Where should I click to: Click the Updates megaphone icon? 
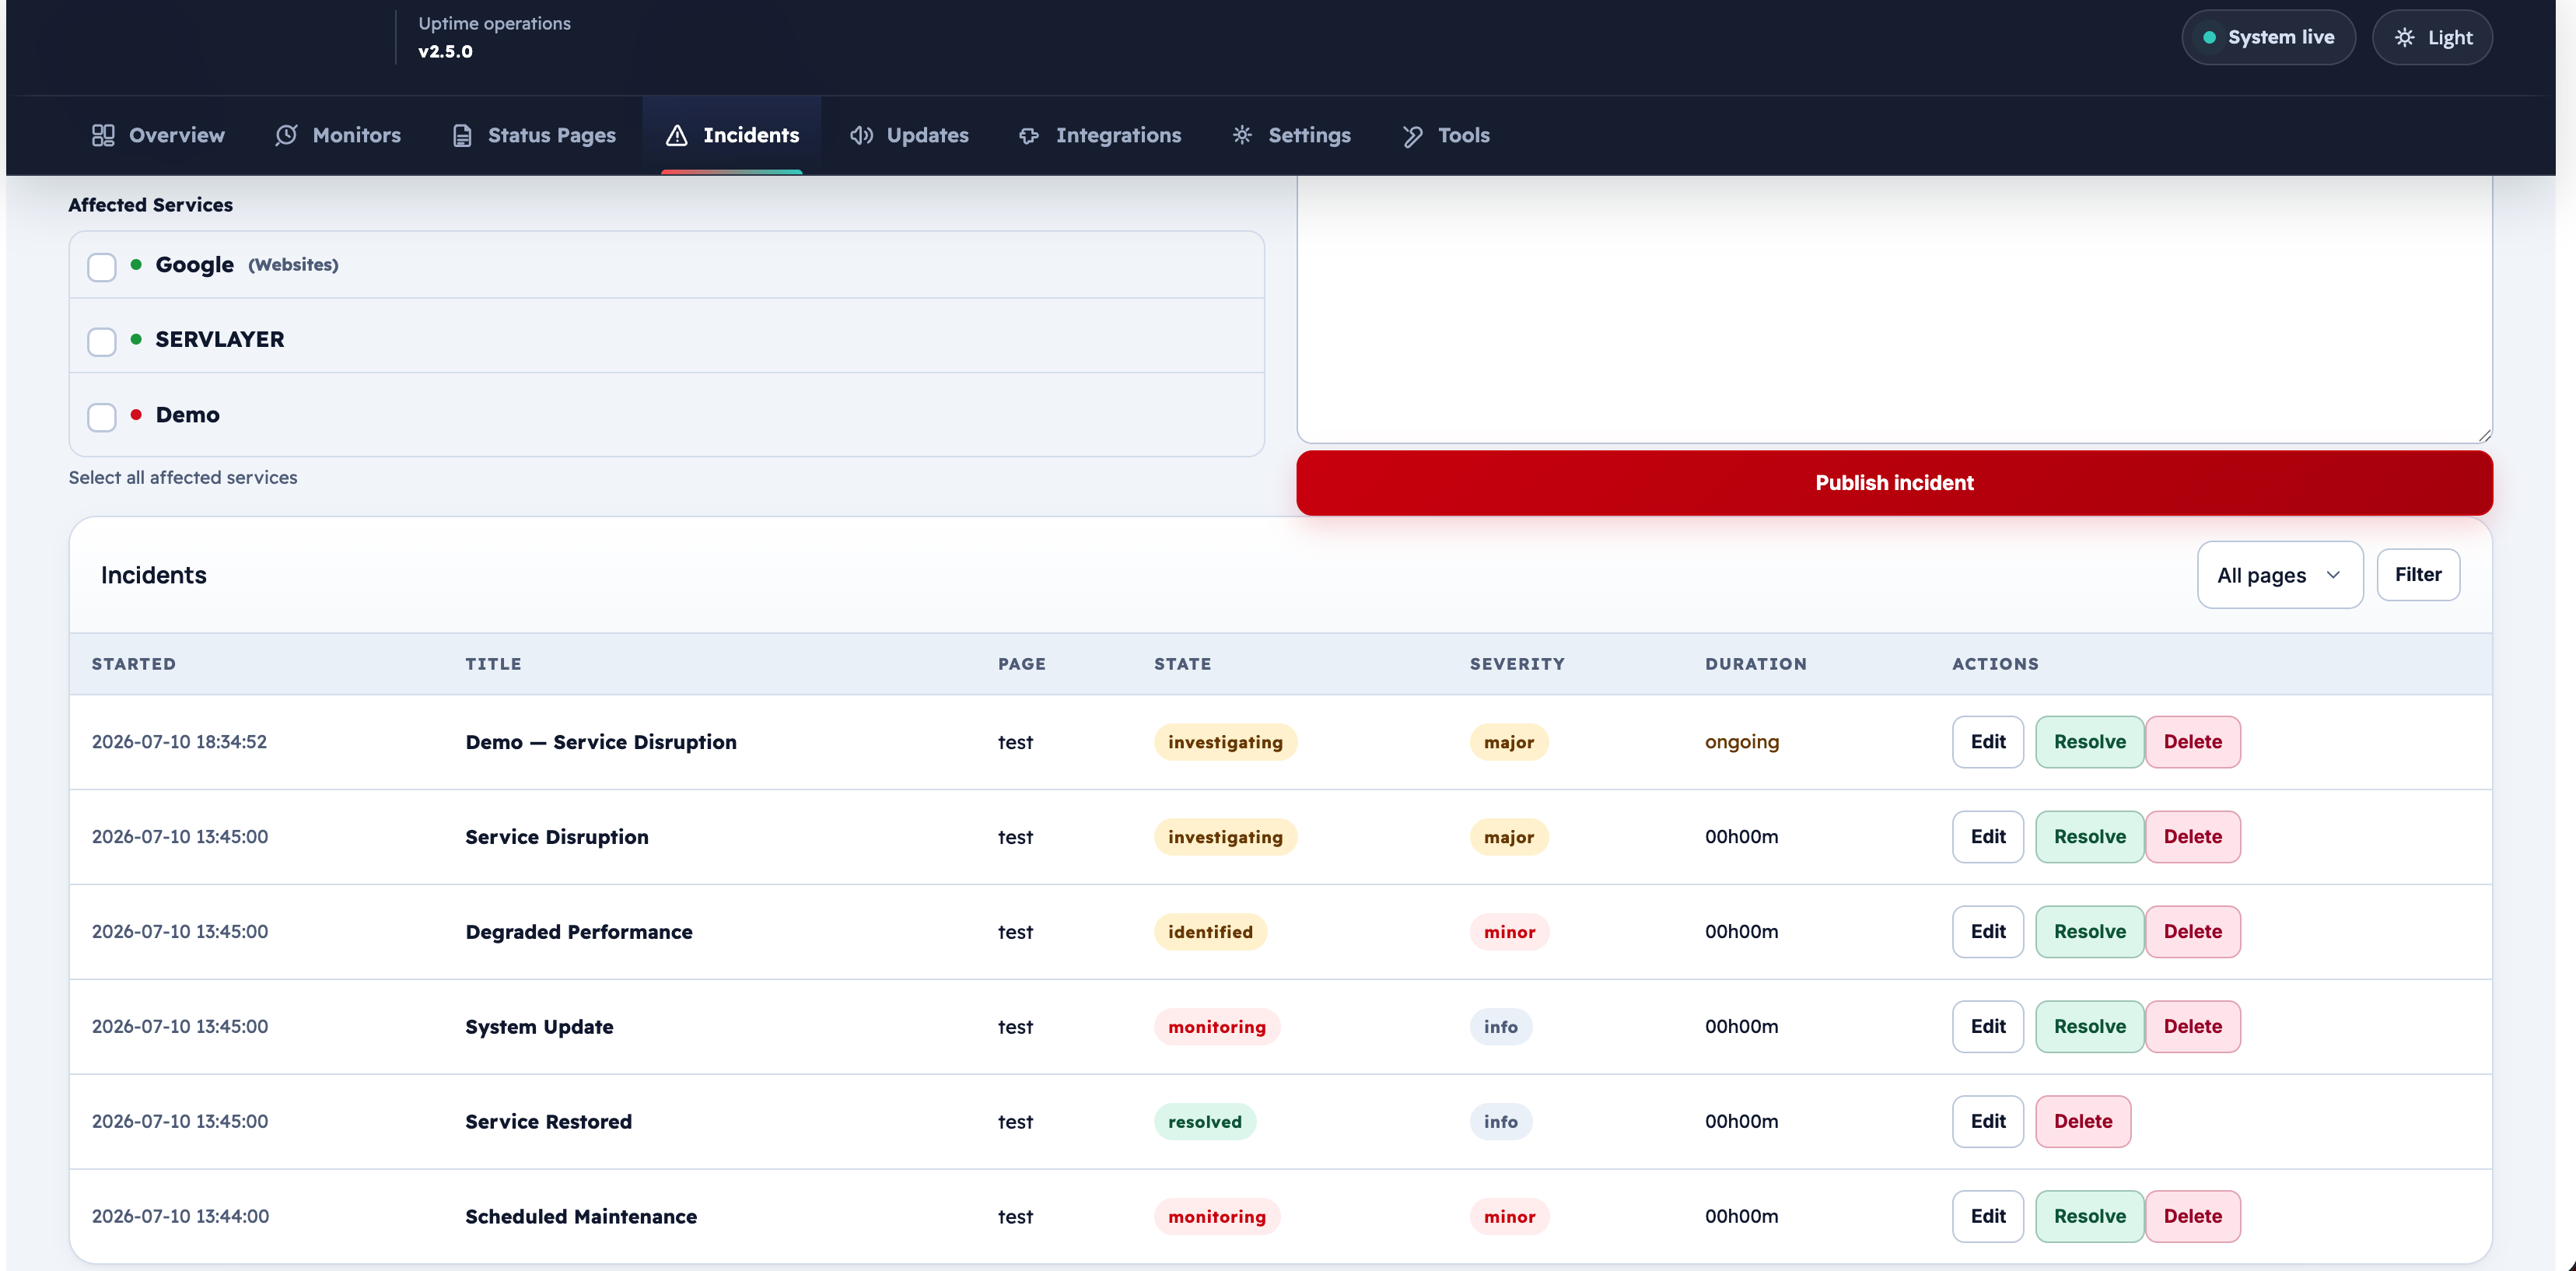click(861, 135)
